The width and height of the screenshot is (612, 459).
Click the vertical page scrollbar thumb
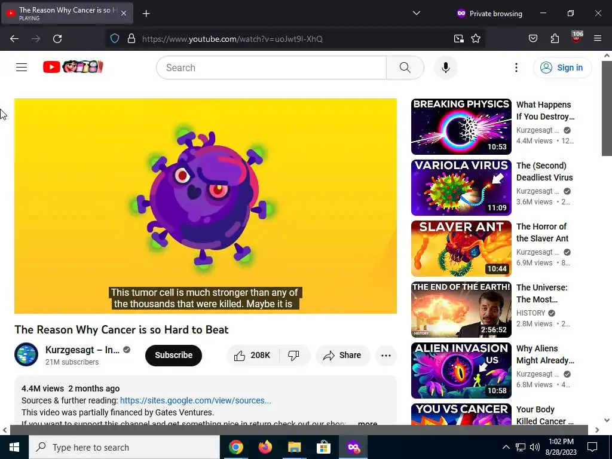607,108
